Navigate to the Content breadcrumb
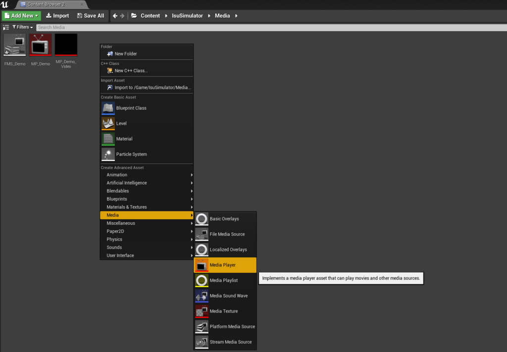This screenshot has width=507, height=352. point(150,15)
